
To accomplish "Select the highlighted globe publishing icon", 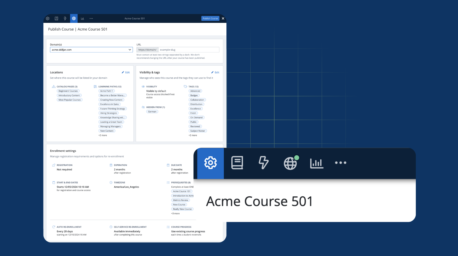I will point(74,18).
